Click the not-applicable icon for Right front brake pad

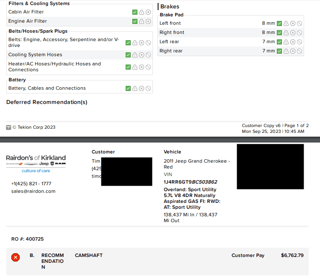(299, 33)
